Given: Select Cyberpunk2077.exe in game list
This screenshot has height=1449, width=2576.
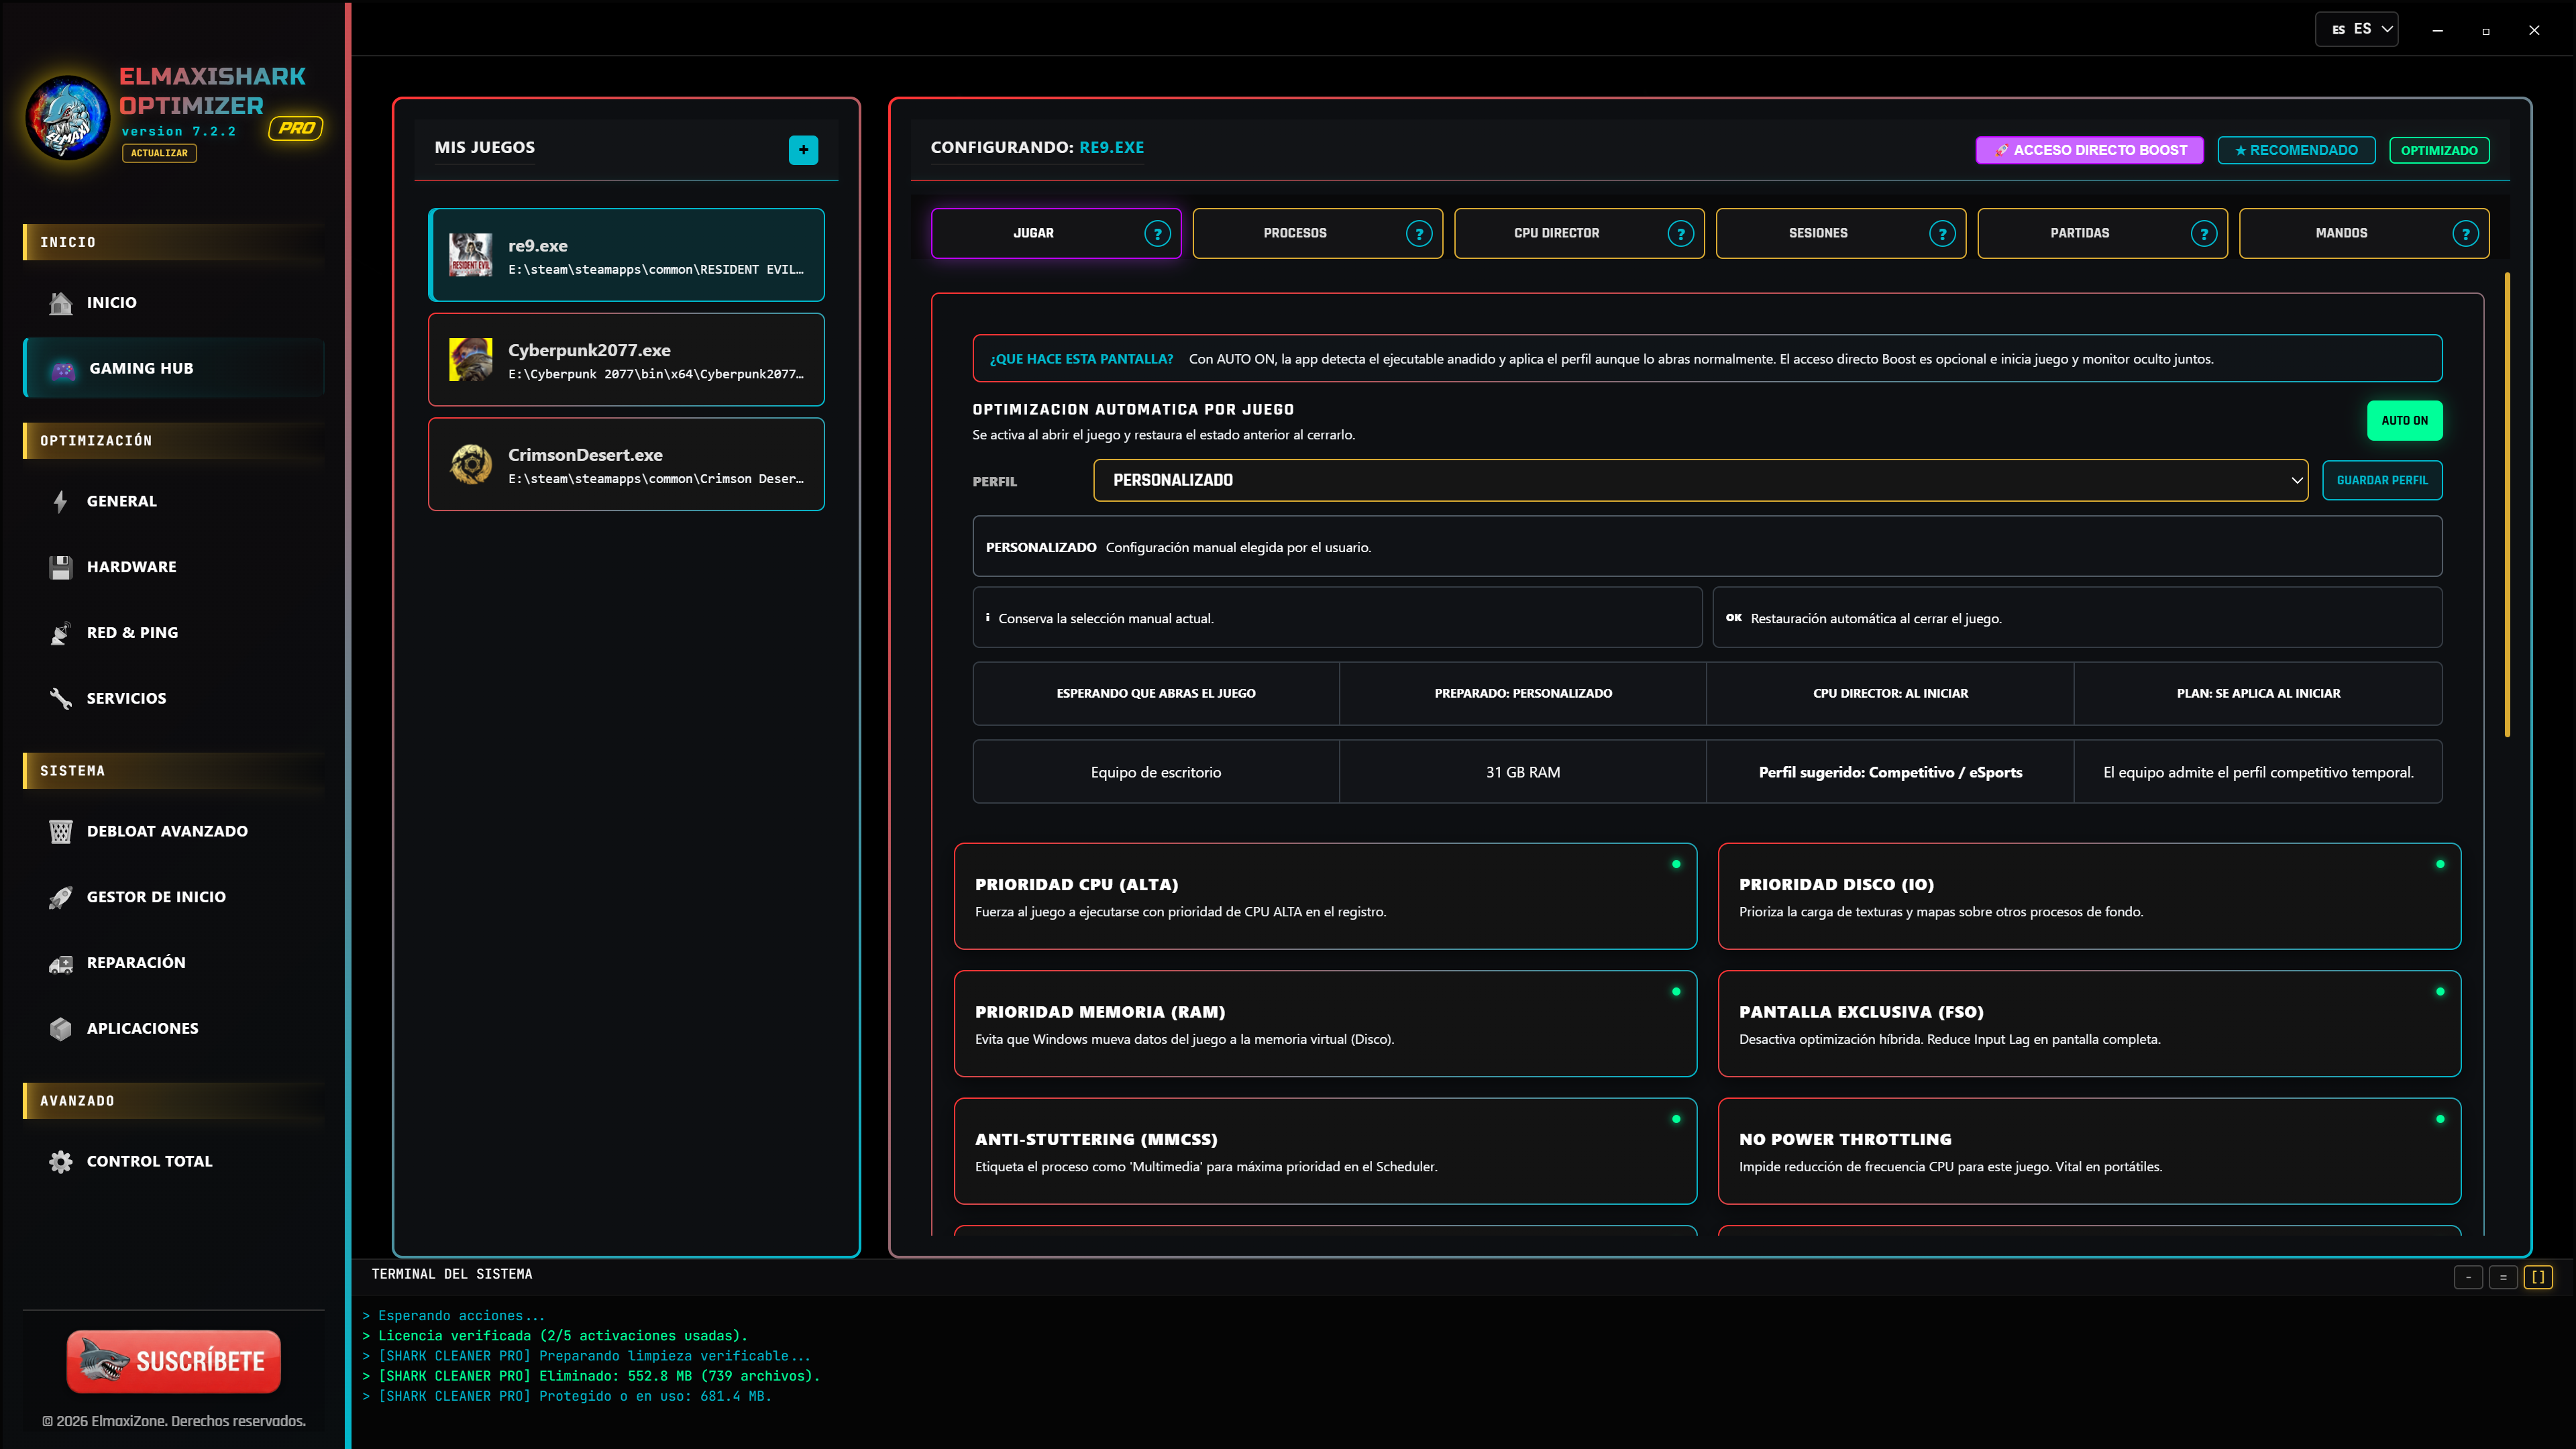Looking at the screenshot, I should tap(626, 360).
